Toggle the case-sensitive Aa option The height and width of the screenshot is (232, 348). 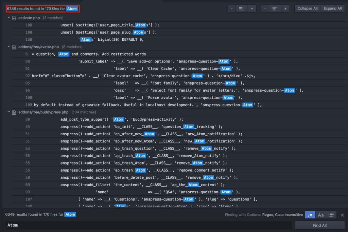[321, 215]
